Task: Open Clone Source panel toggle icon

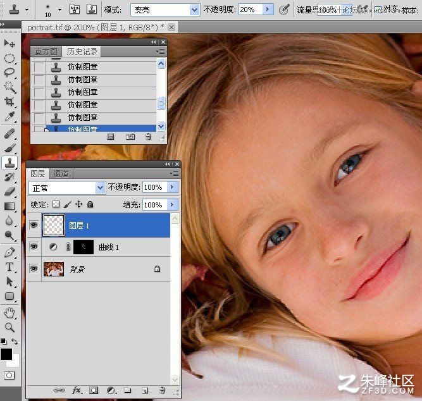Action: 92,9
